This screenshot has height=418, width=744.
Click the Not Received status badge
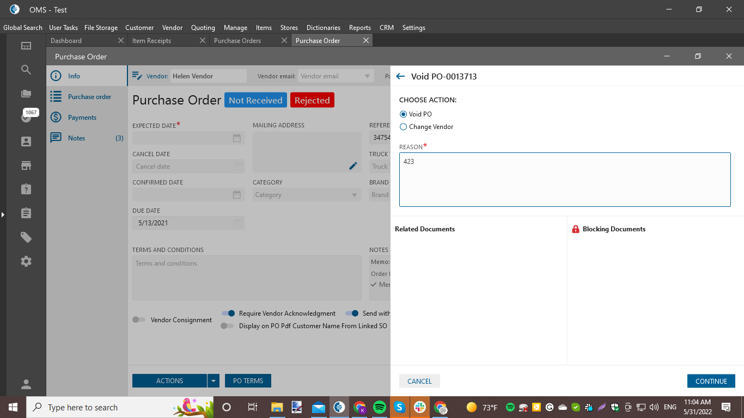point(255,100)
